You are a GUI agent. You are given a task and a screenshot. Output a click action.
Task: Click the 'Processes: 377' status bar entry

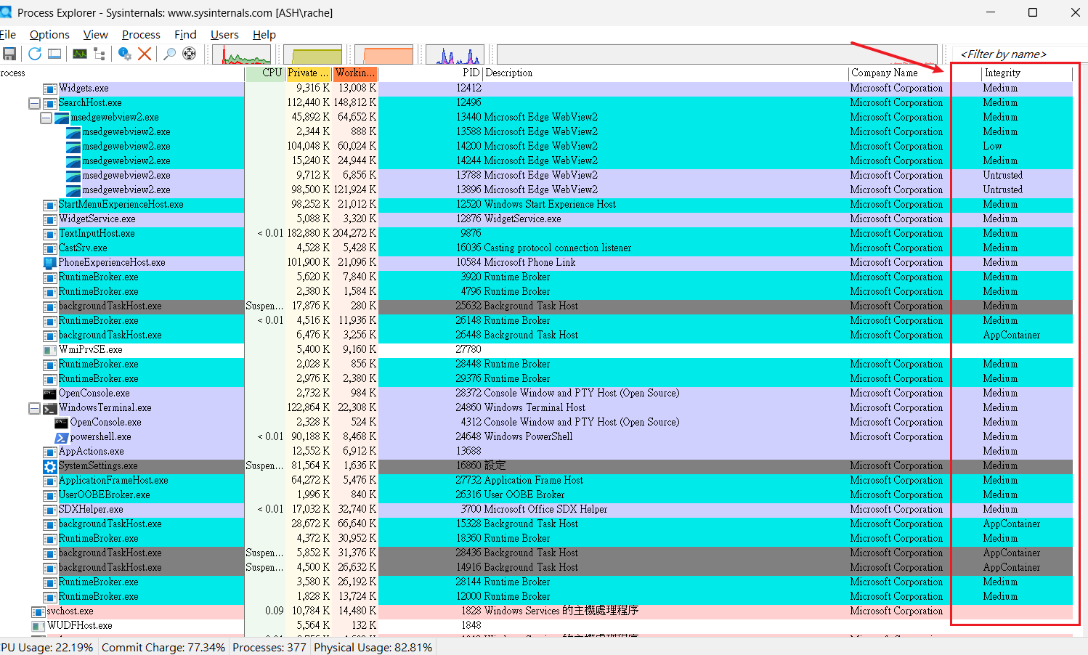pos(269,647)
